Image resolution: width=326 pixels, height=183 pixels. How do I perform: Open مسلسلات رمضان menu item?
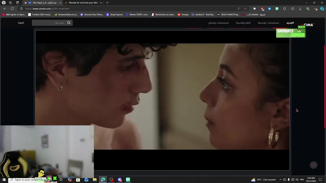pyautogui.click(x=219, y=23)
